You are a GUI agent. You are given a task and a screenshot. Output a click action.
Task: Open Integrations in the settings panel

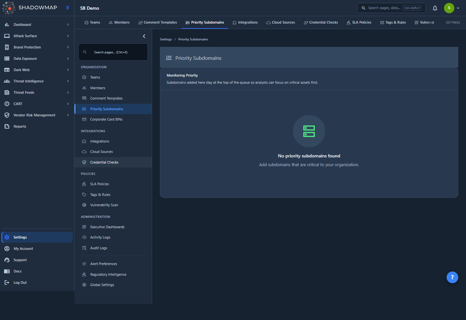(113, 141)
